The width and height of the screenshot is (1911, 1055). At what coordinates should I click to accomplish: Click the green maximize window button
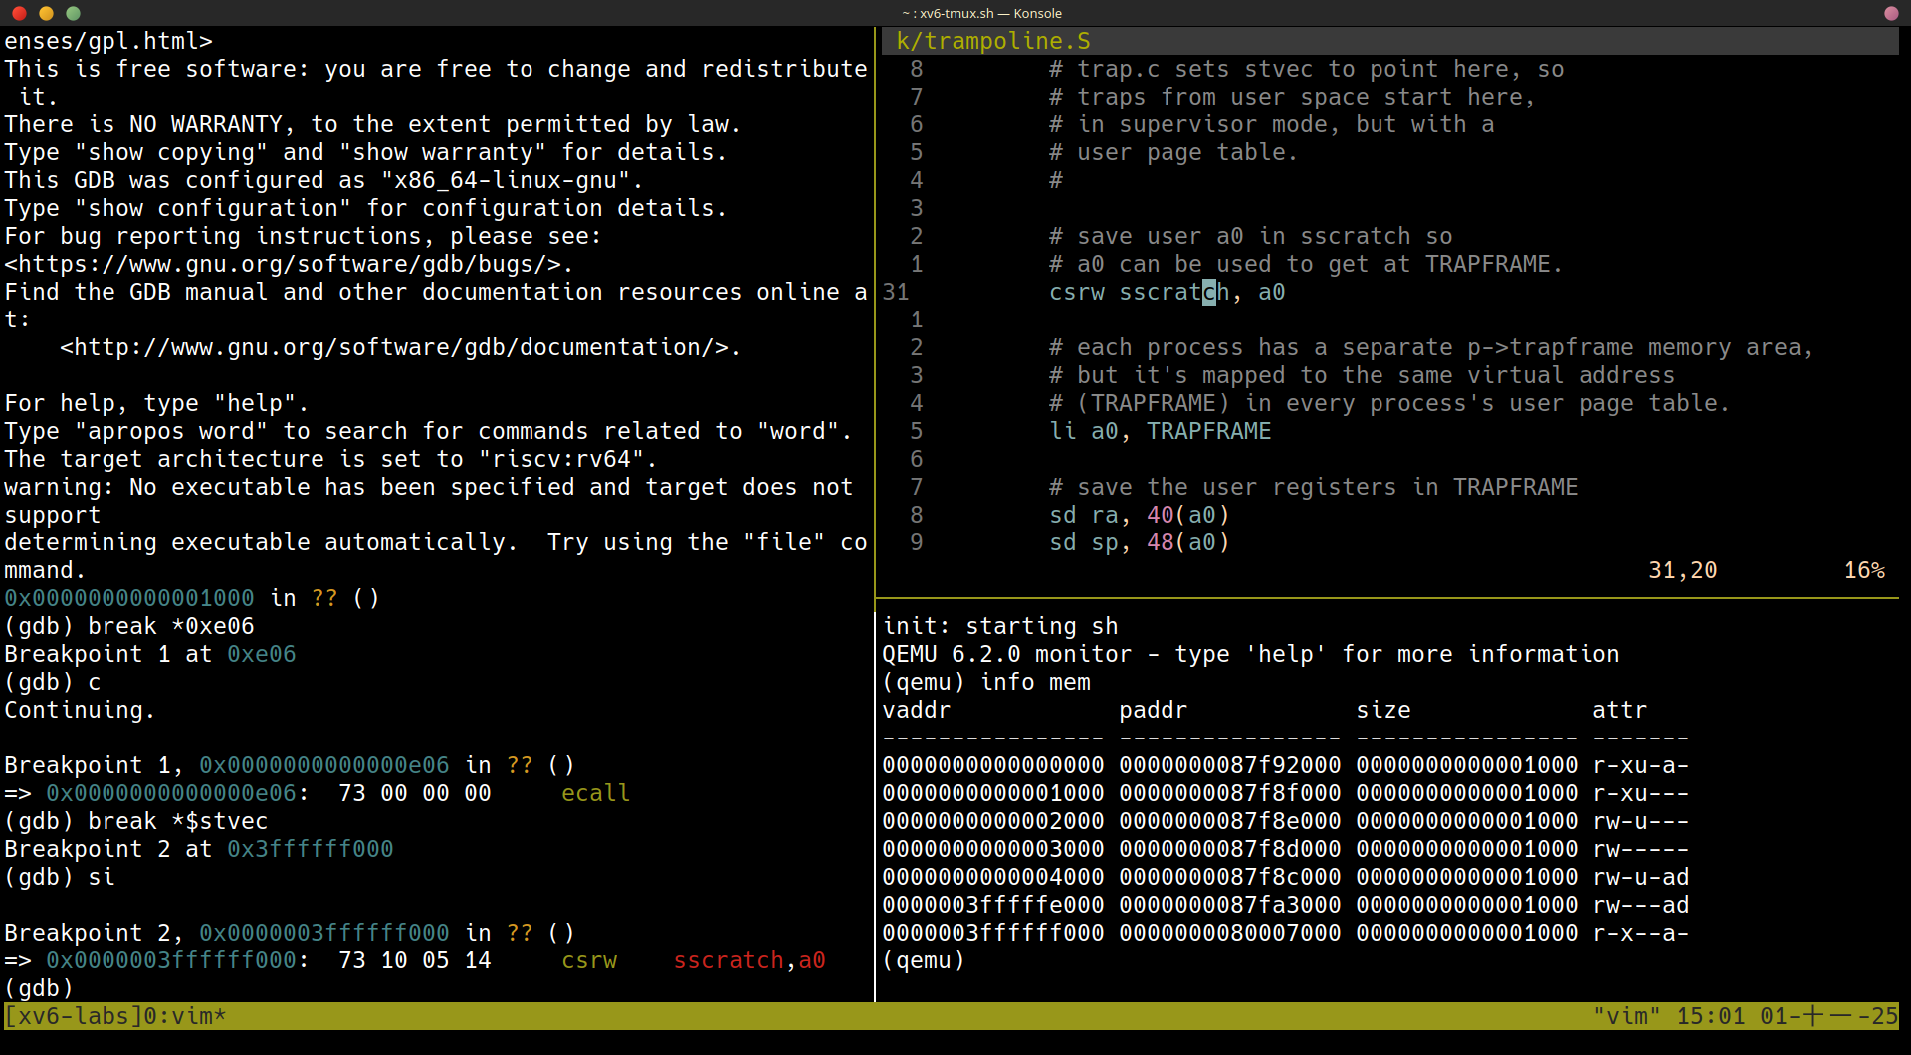[x=73, y=13]
